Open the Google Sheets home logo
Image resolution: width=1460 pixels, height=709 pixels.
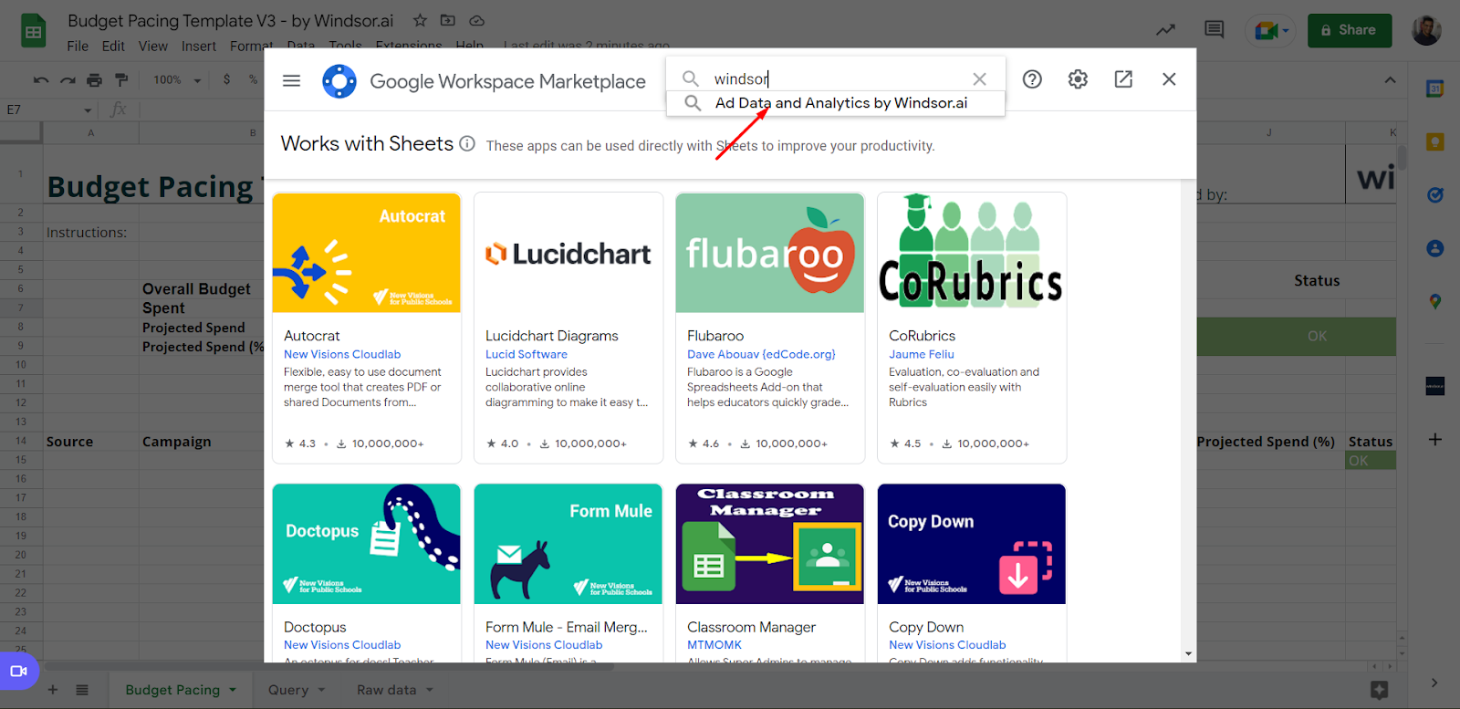click(34, 32)
